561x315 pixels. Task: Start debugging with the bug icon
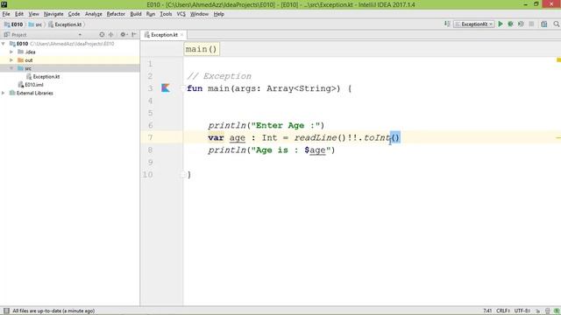(x=510, y=24)
